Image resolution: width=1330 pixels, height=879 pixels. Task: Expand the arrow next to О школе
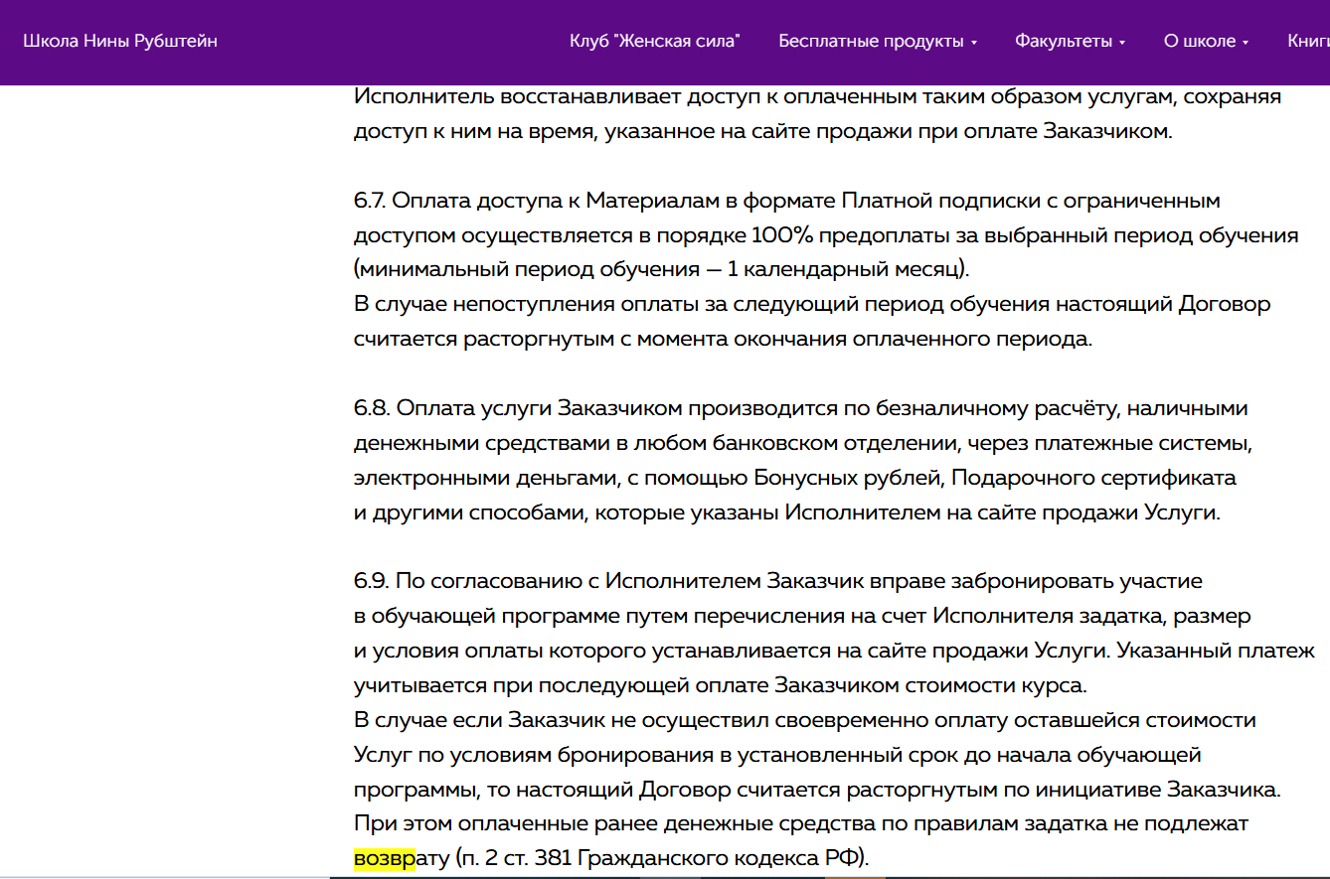pyautogui.click(x=1246, y=43)
